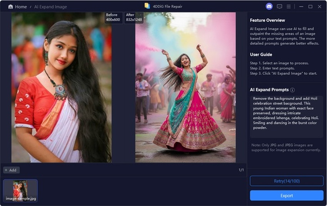Click the 'Note: Only JPG and JPEG' text

click(286, 147)
